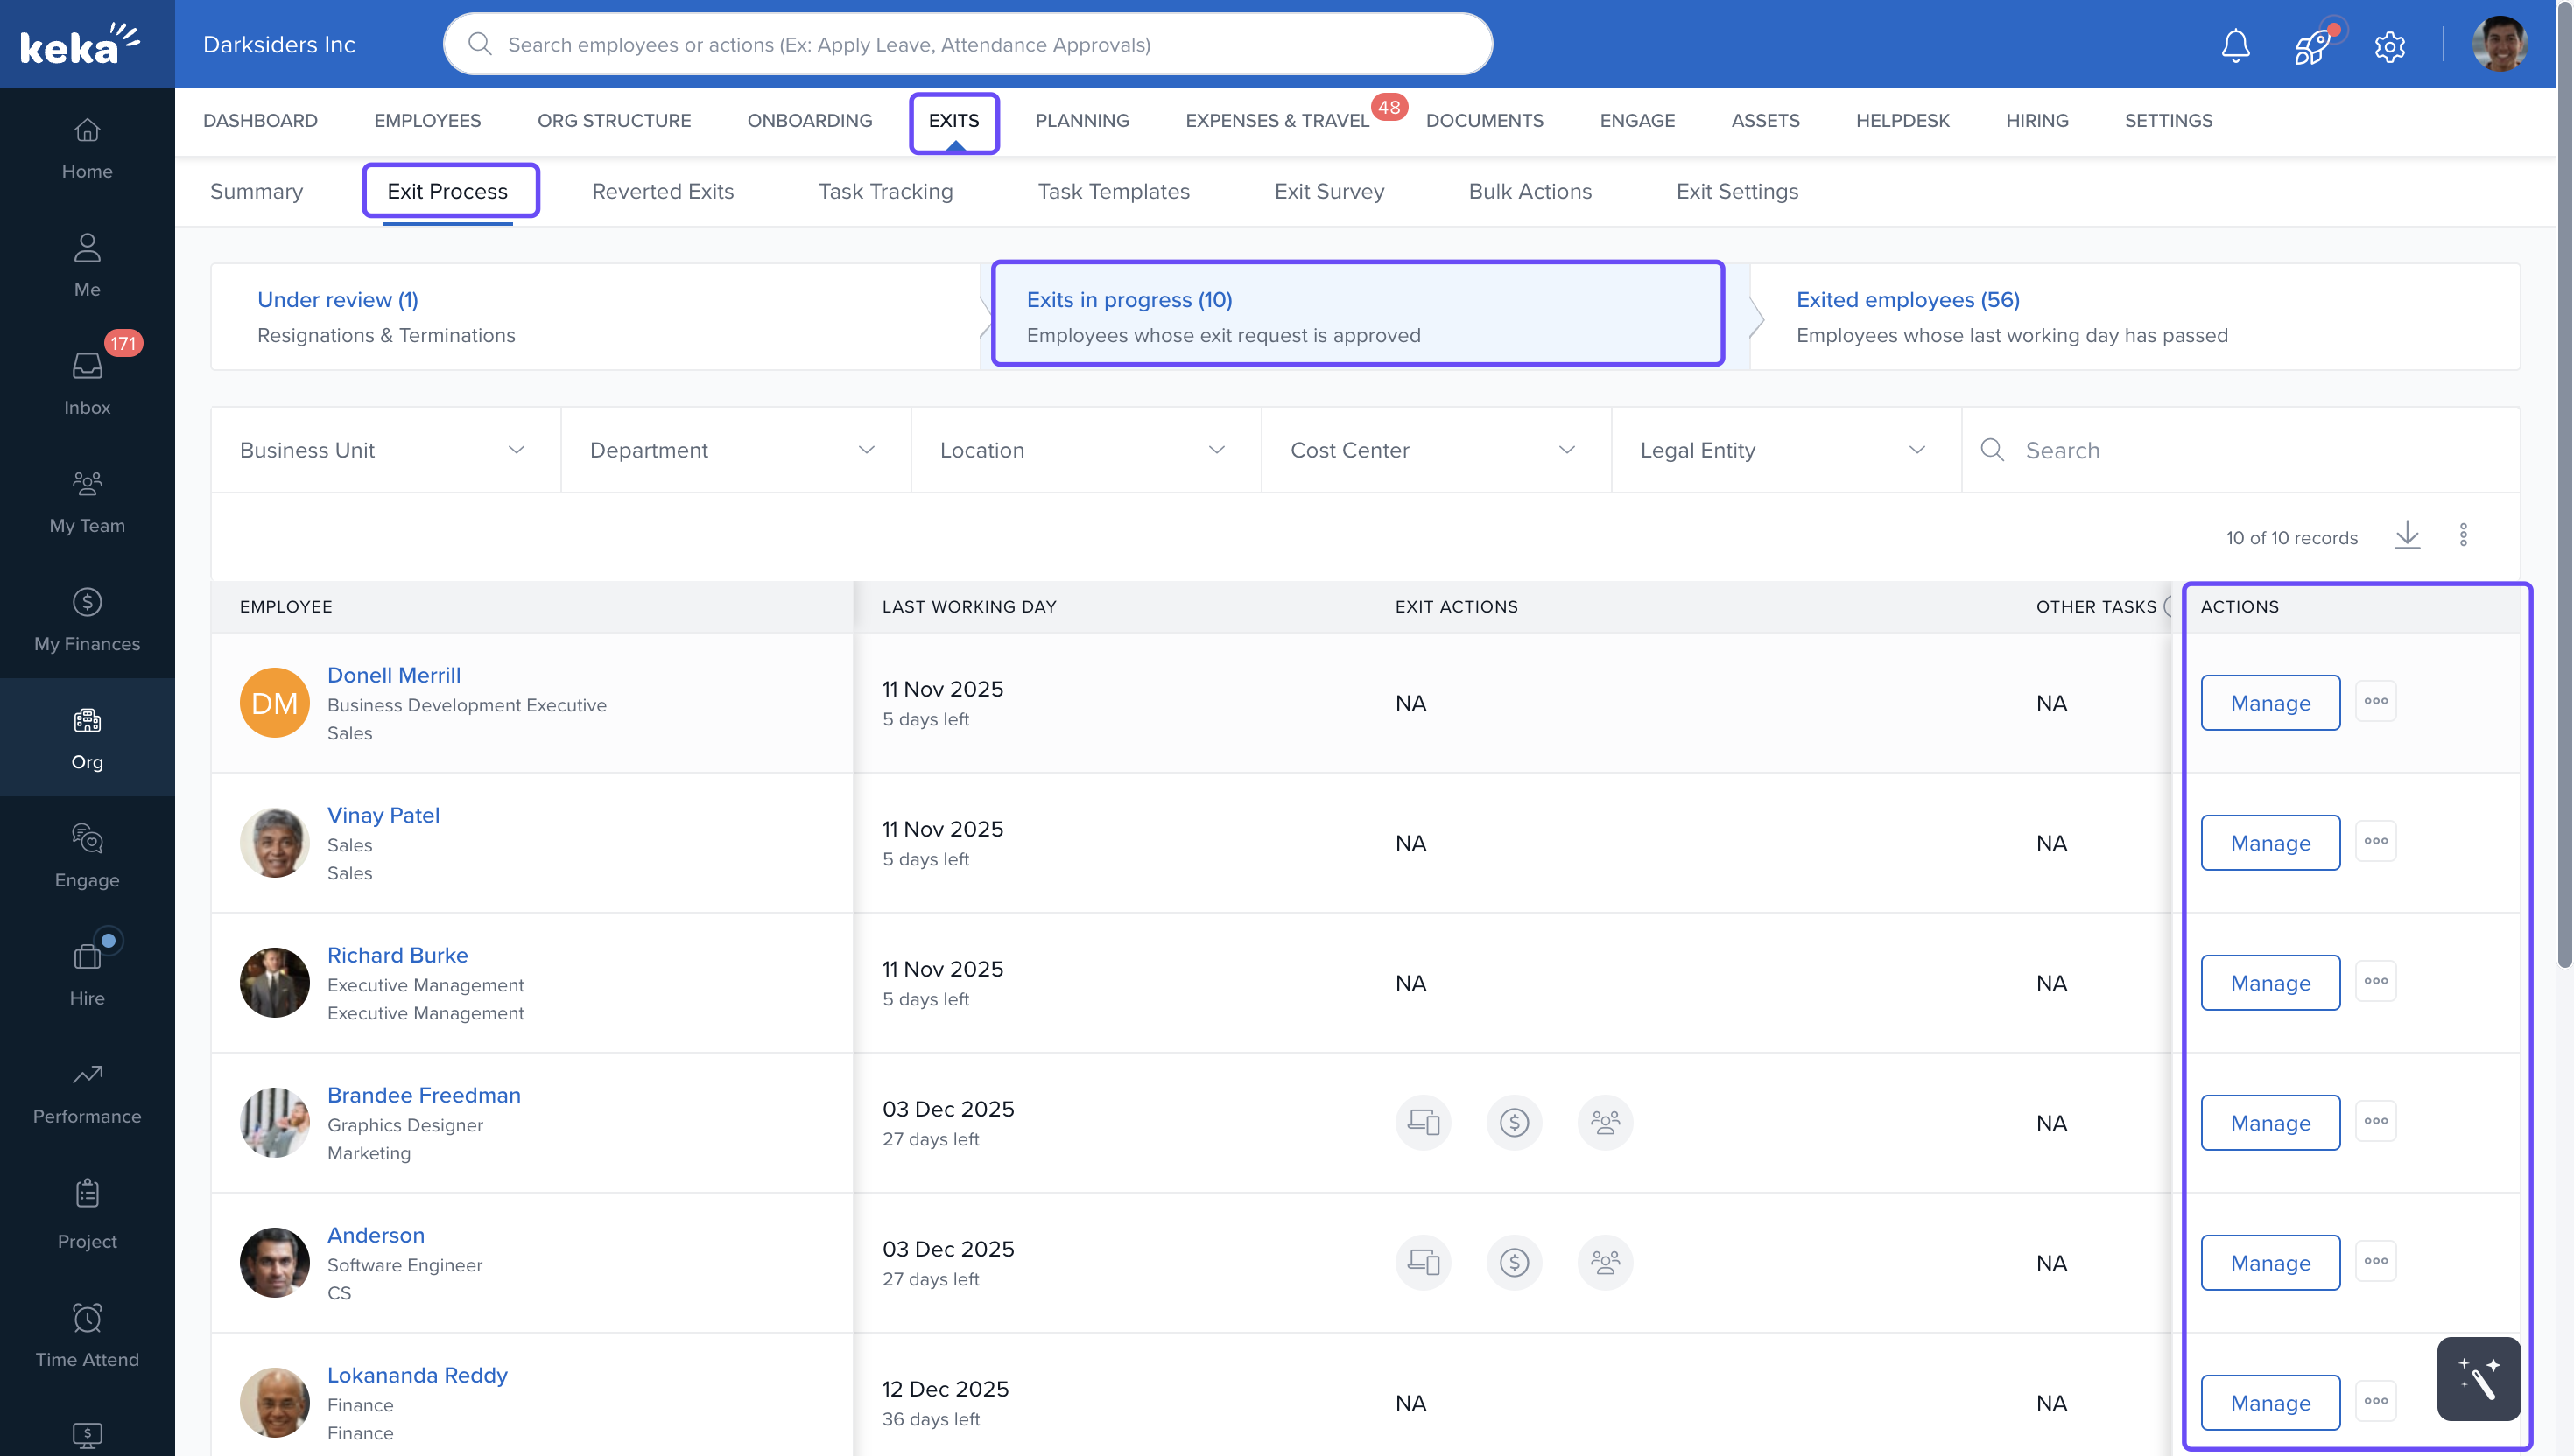Open the rocket quick-start icon
This screenshot has height=1456, width=2574.
(x=2312, y=46)
